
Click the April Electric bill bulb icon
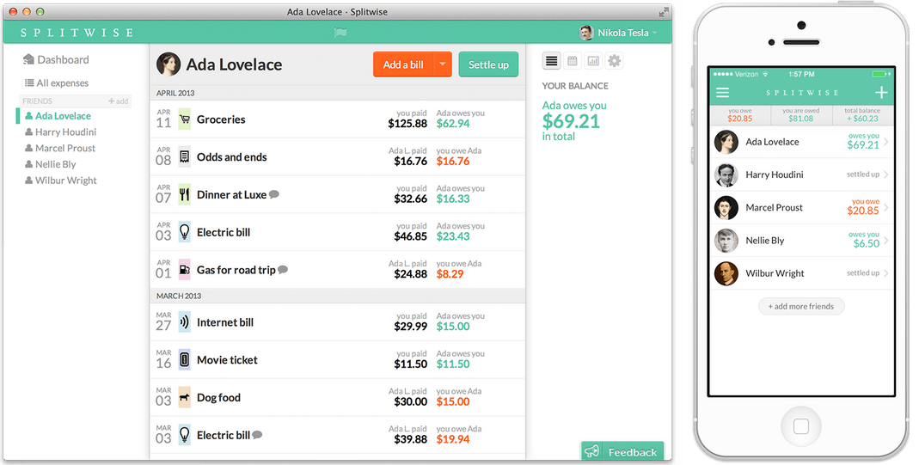pos(185,232)
